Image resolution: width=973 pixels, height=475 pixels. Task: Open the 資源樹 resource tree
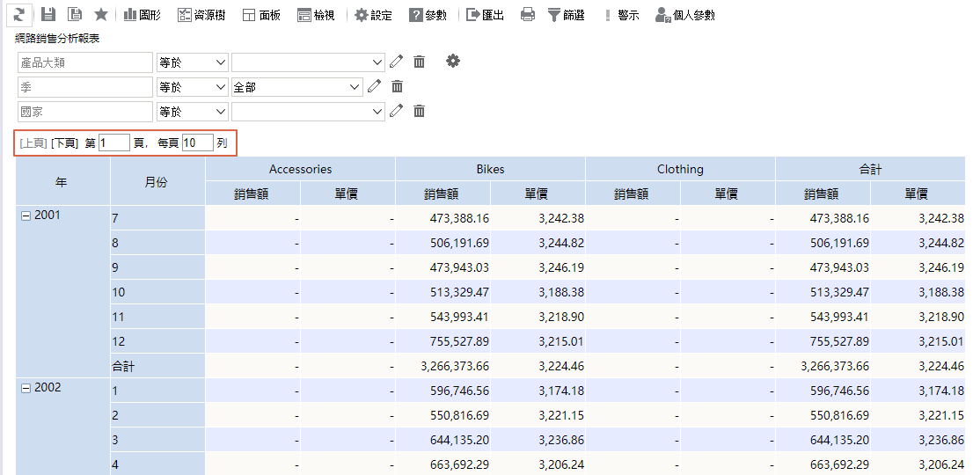201,15
